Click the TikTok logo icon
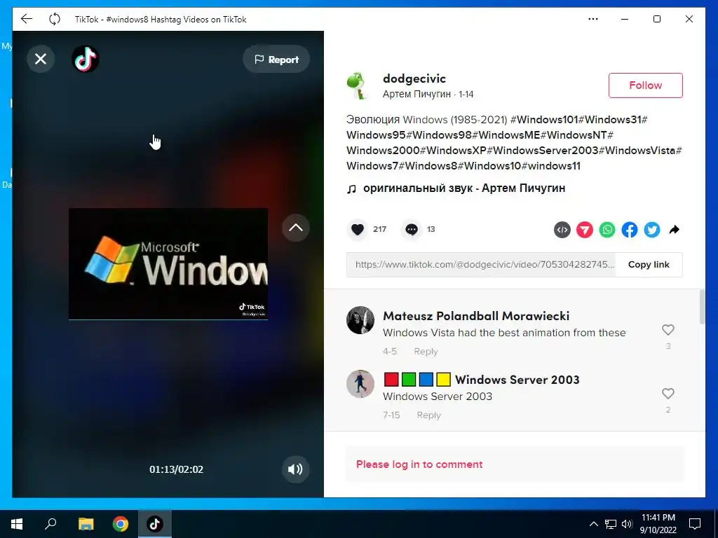Screen dimensions: 718x538 click(86, 59)
